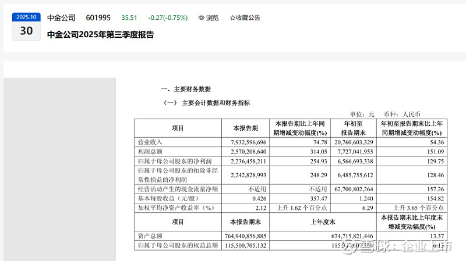Select the percentage 129.75
Viewport: 466px width, 261px height.
click(x=435, y=162)
